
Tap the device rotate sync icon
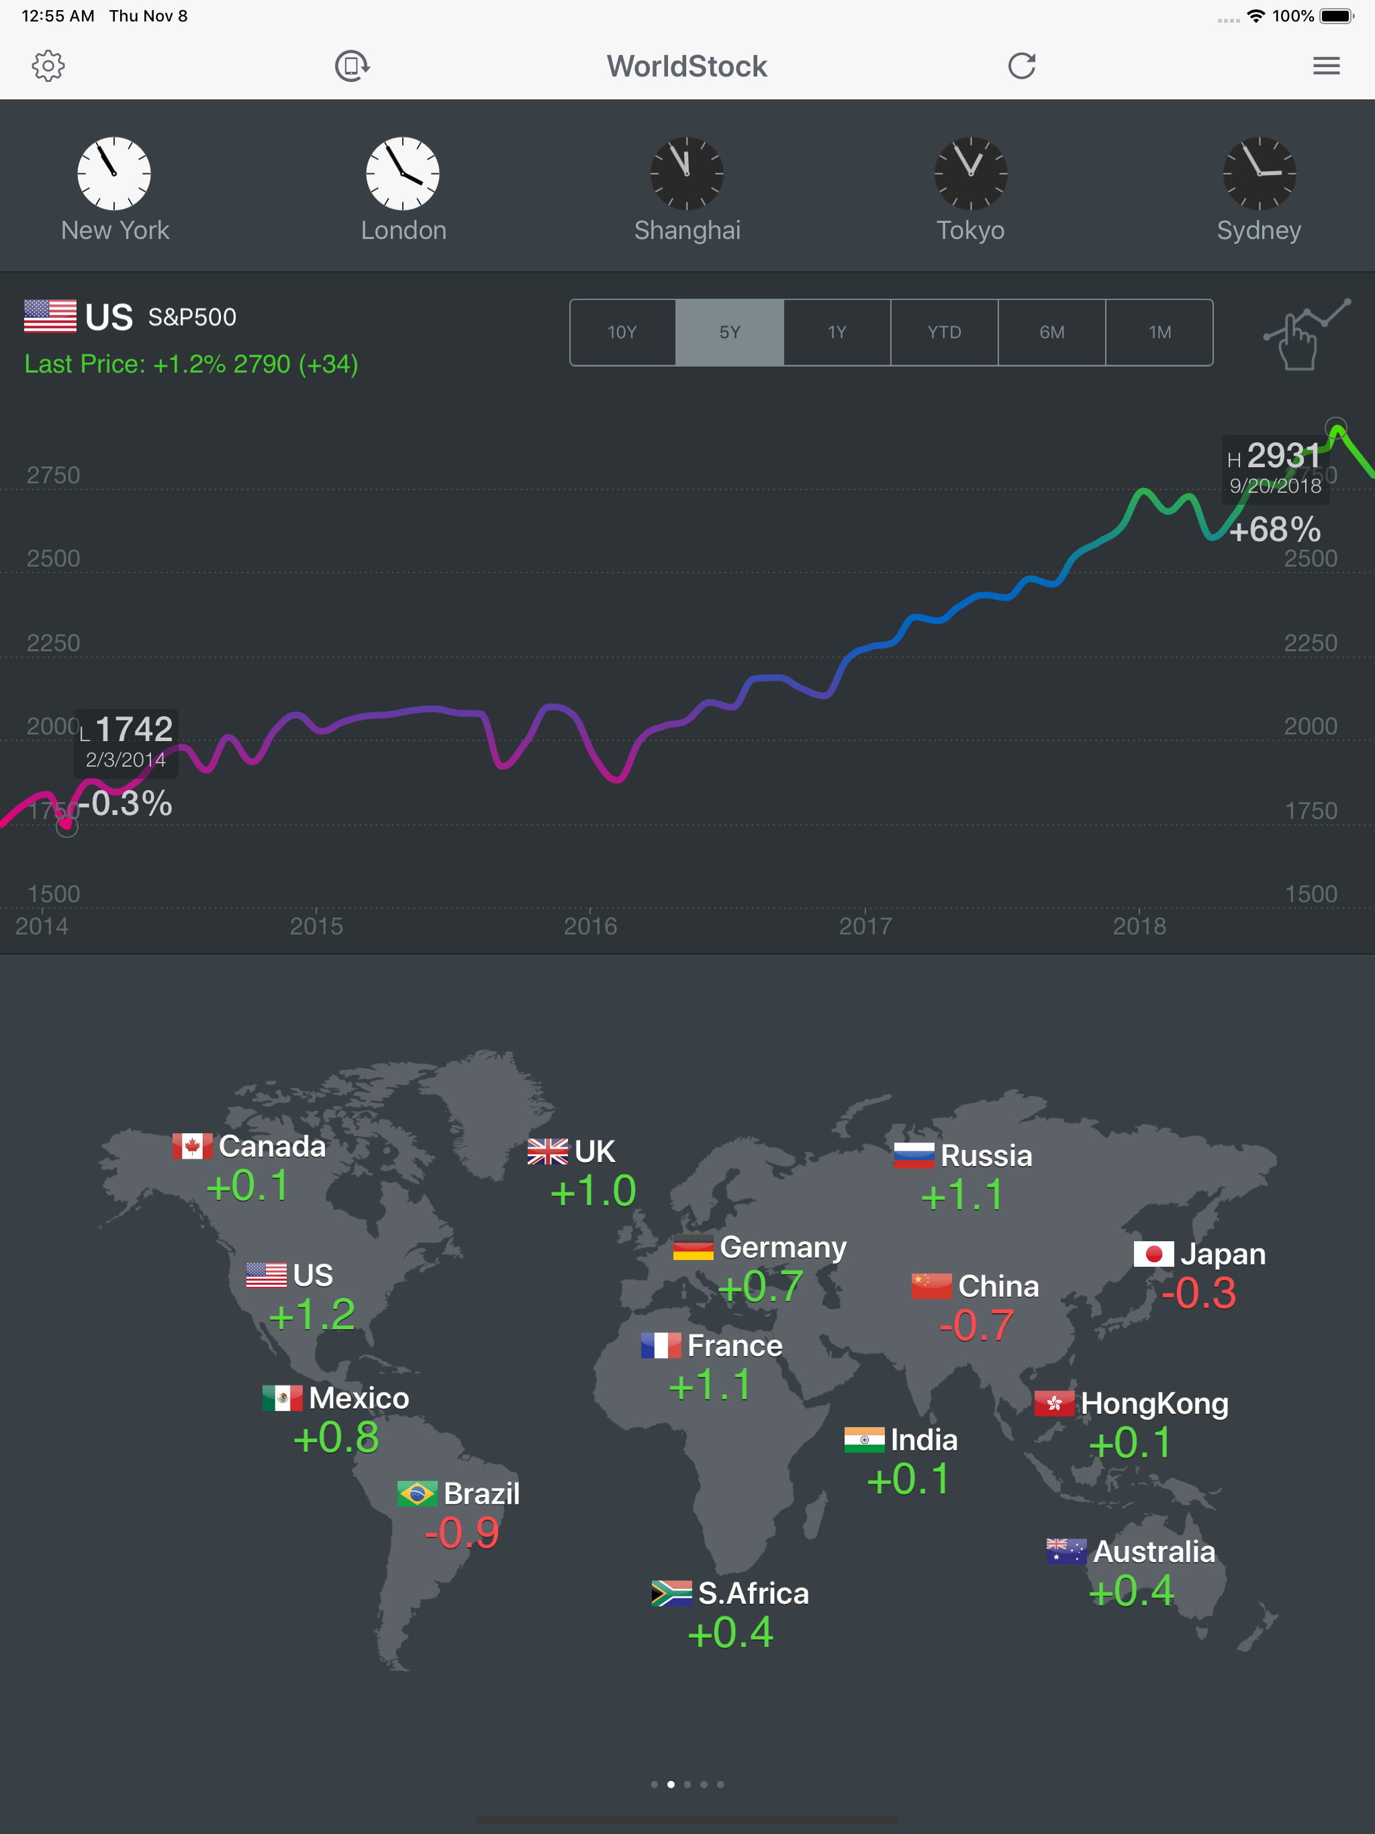pyautogui.click(x=352, y=66)
